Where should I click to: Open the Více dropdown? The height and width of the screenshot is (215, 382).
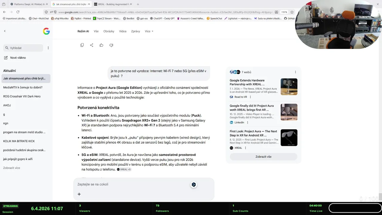pyautogui.click(x=149, y=31)
